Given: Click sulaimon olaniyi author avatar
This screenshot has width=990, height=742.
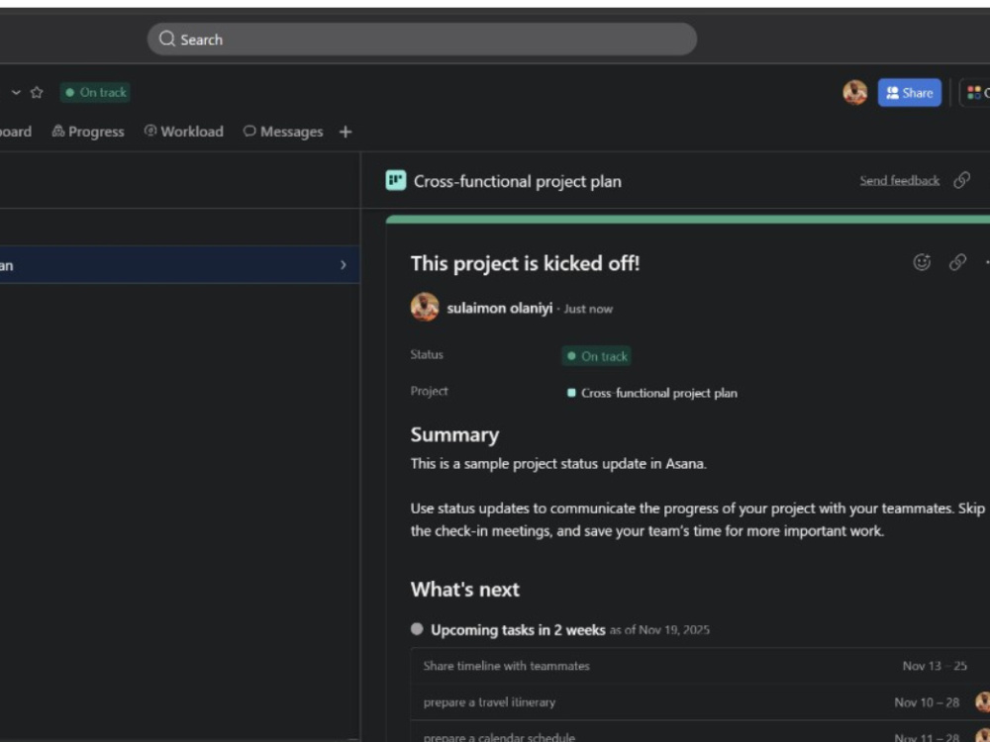Looking at the screenshot, I should click(425, 308).
